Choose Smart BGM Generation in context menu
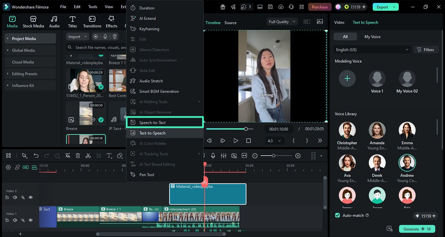Viewport: 445px width, 237px height. (165, 91)
